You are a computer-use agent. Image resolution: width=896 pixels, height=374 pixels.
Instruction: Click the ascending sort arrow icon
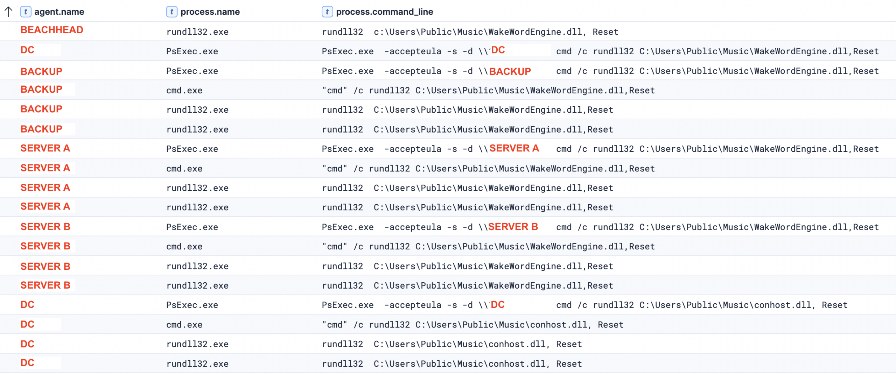coord(8,12)
